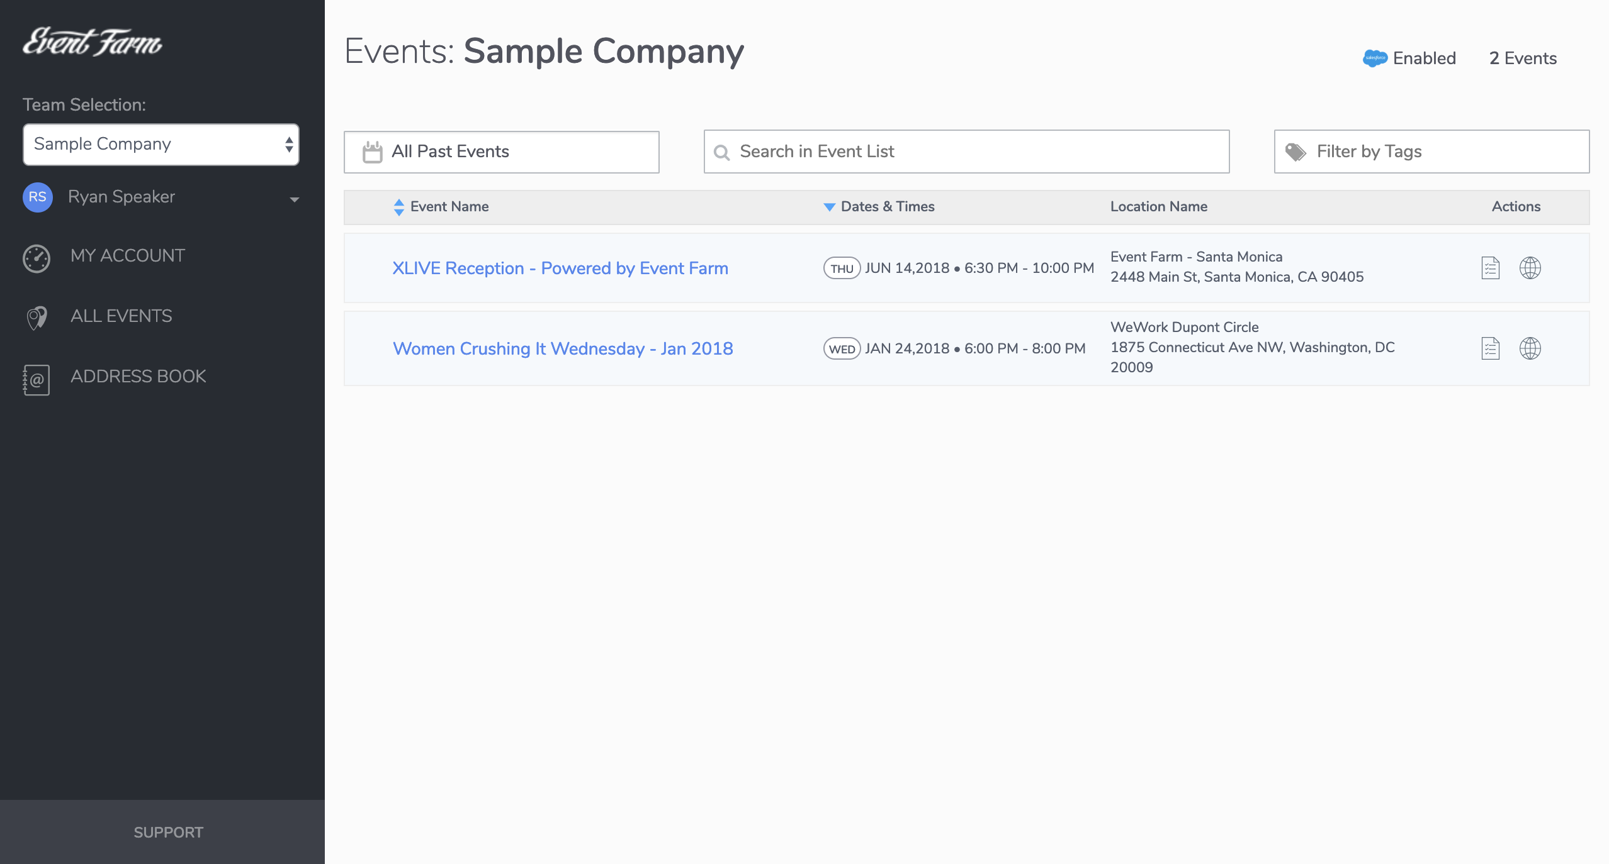This screenshot has width=1609, height=864.
Task: Open globe web icon for Women Crushing It Wednesday
Action: [1530, 349]
